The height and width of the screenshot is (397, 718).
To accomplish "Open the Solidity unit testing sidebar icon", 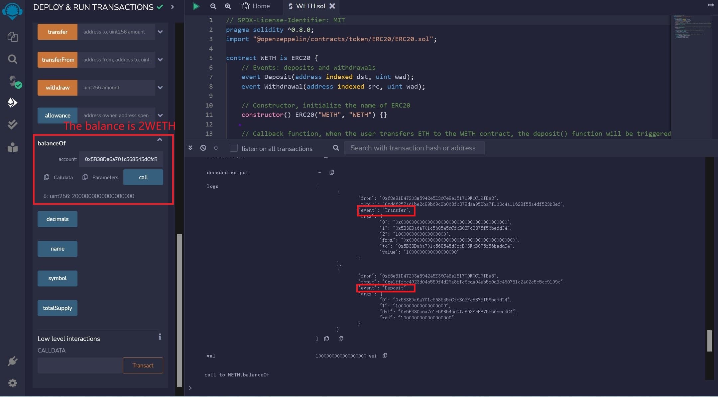I will click(x=12, y=124).
